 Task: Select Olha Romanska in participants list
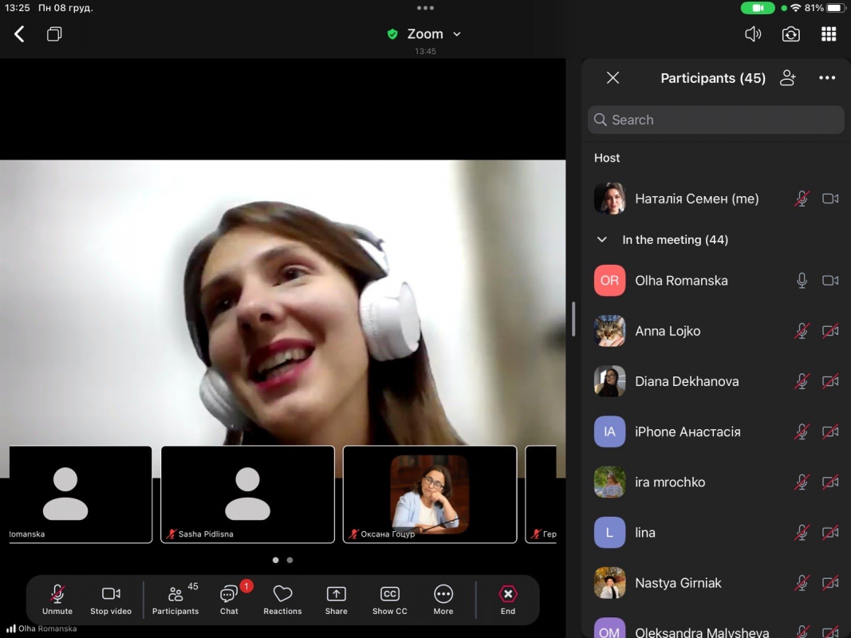coord(680,281)
